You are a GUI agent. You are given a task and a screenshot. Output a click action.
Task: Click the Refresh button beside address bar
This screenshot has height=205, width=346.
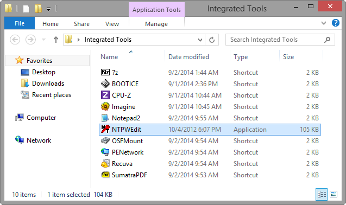[x=212, y=40]
